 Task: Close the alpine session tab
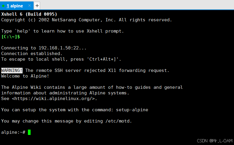coord(29,6)
